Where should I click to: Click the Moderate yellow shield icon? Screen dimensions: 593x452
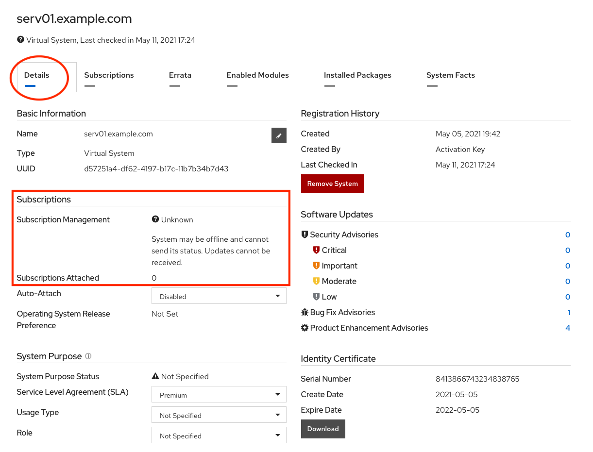[x=316, y=281]
